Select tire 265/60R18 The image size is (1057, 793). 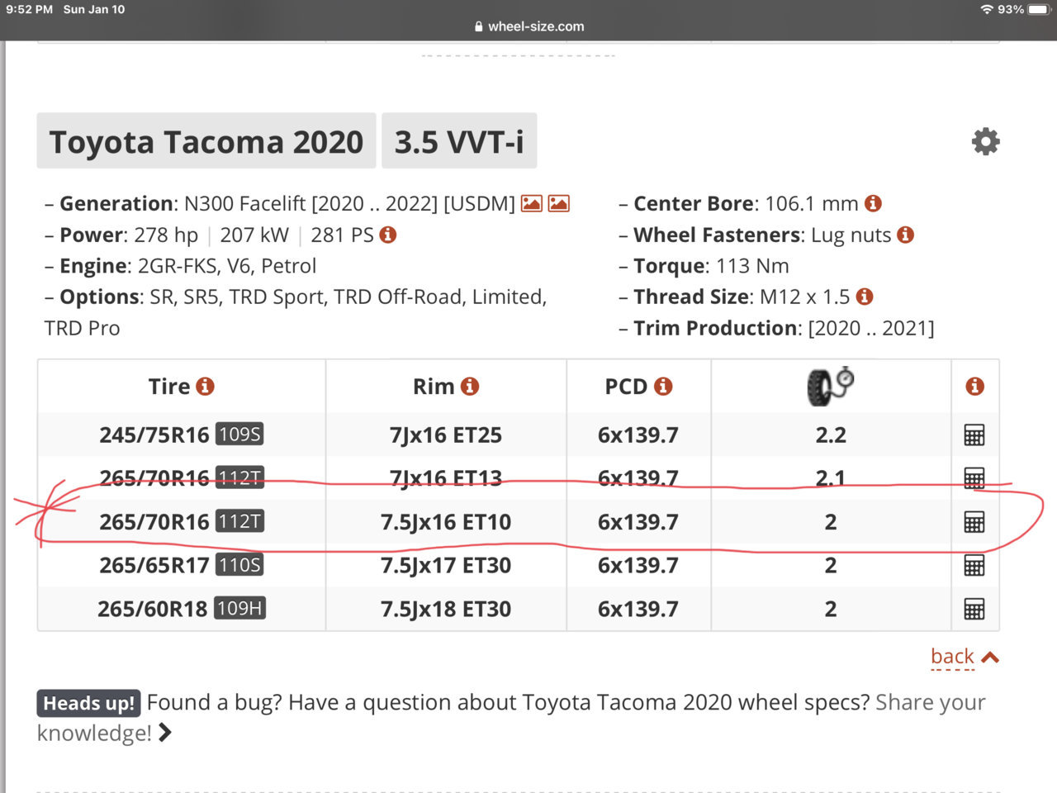click(x=153, y=610)
